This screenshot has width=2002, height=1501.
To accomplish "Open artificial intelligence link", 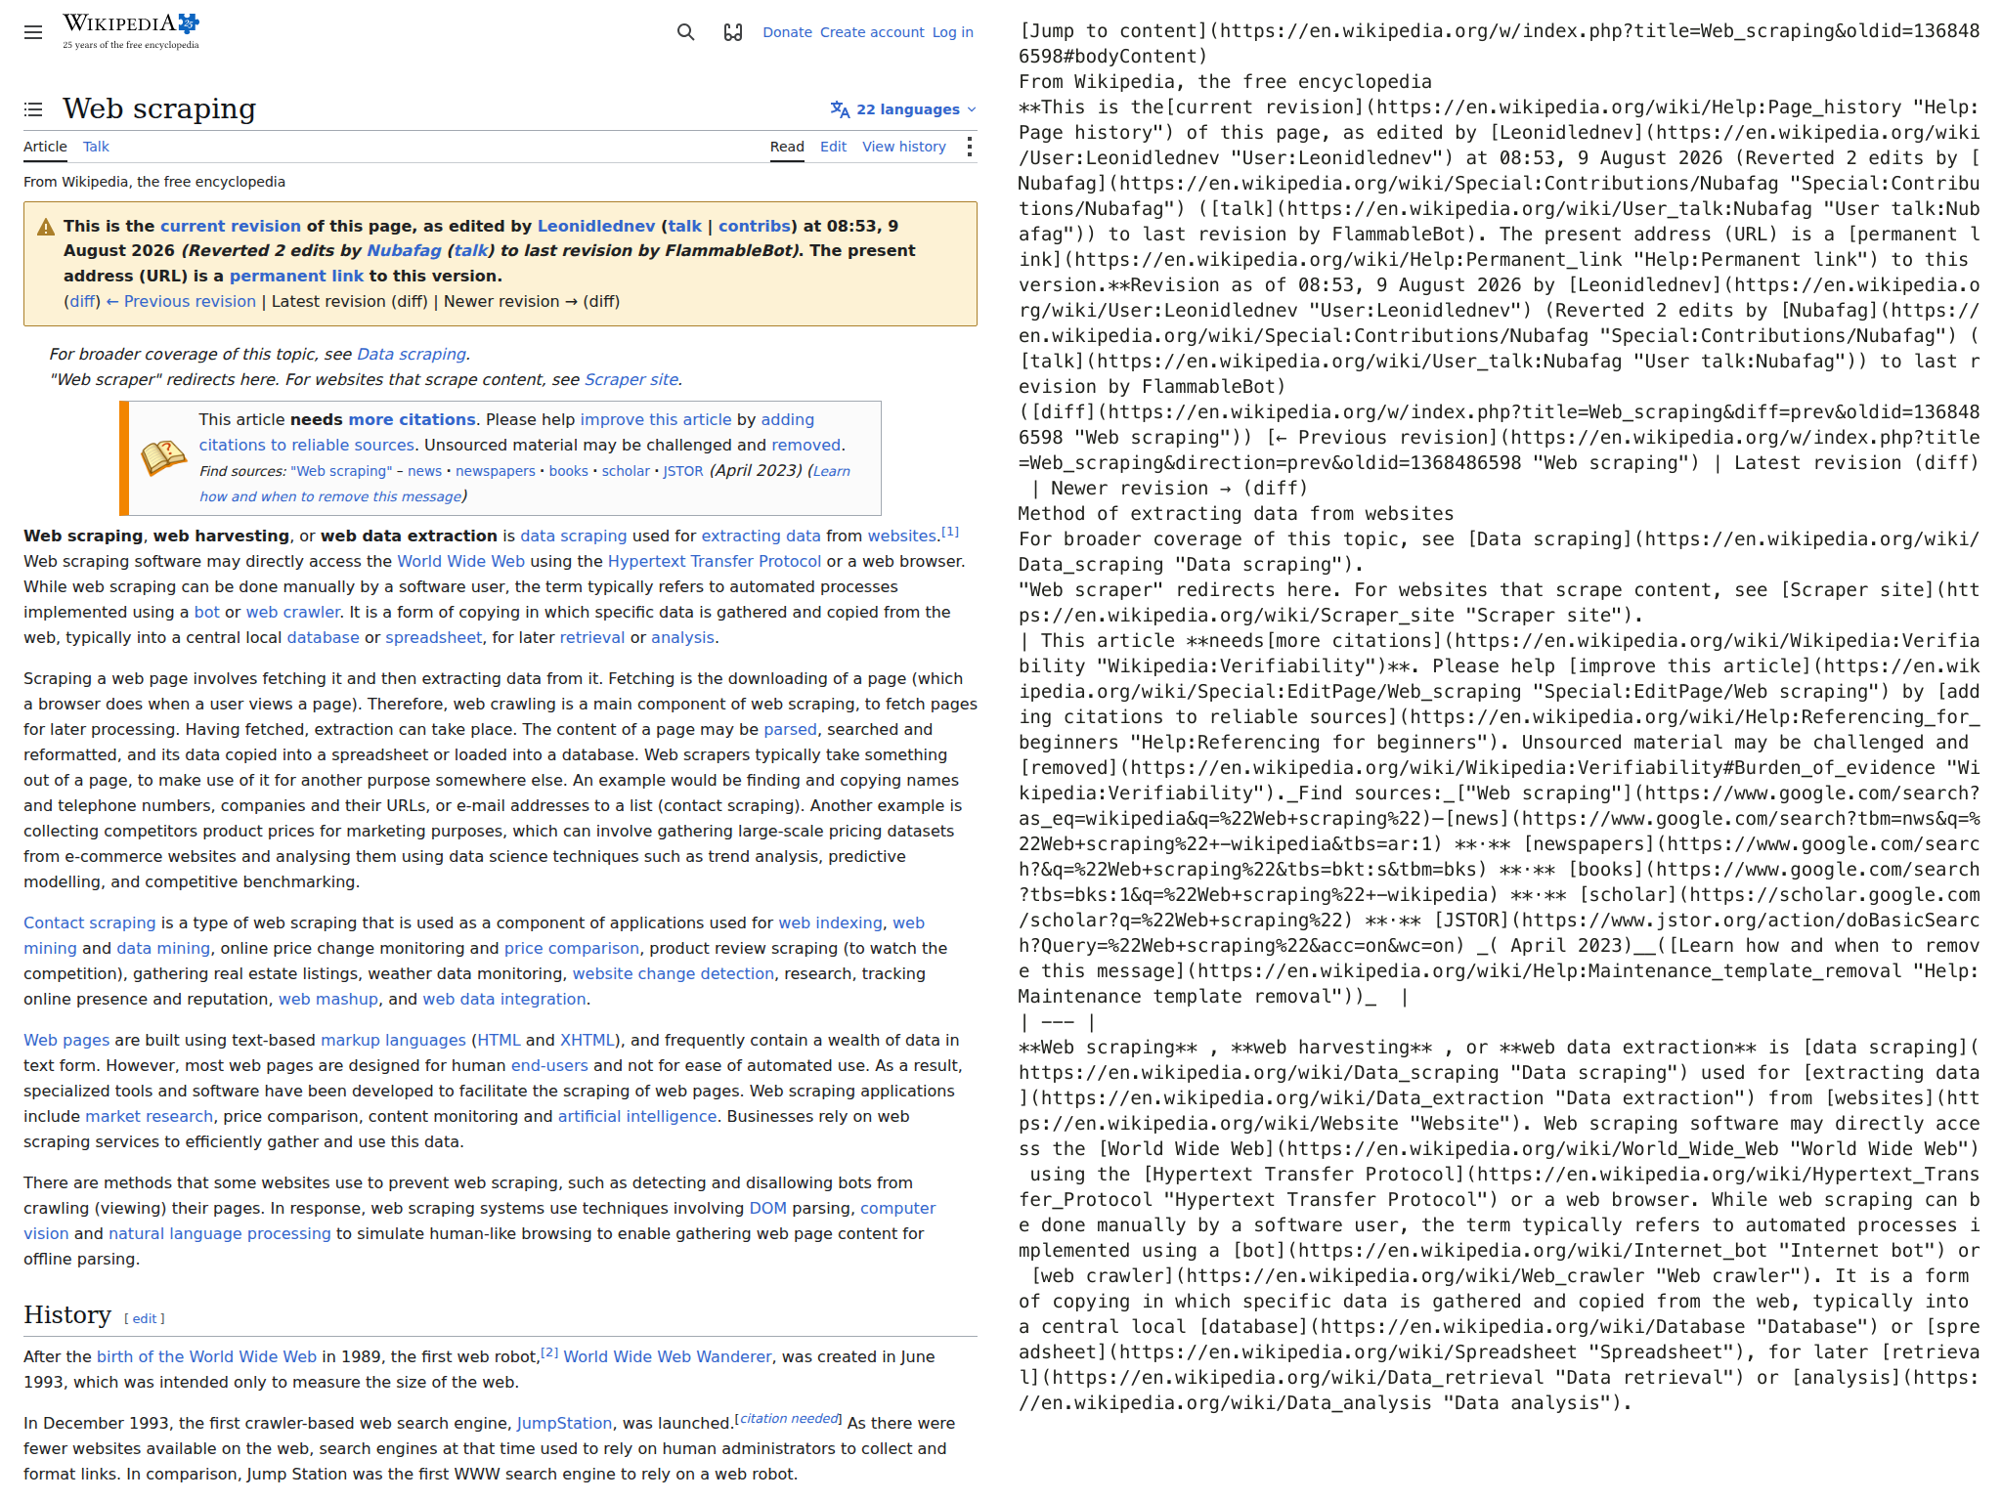I will (637, 1116).
